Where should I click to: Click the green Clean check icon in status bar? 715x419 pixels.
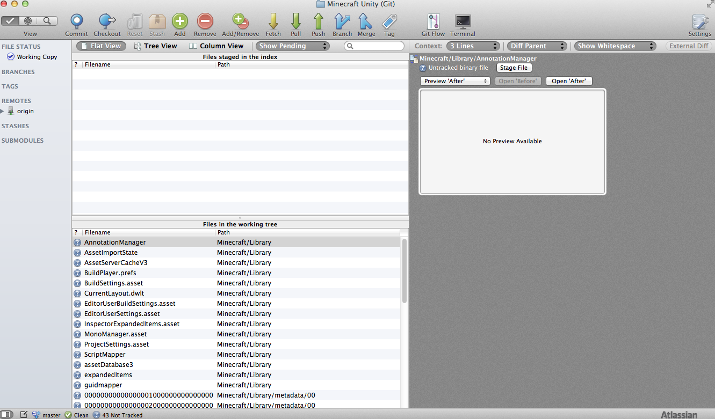(x=68, y=415)
